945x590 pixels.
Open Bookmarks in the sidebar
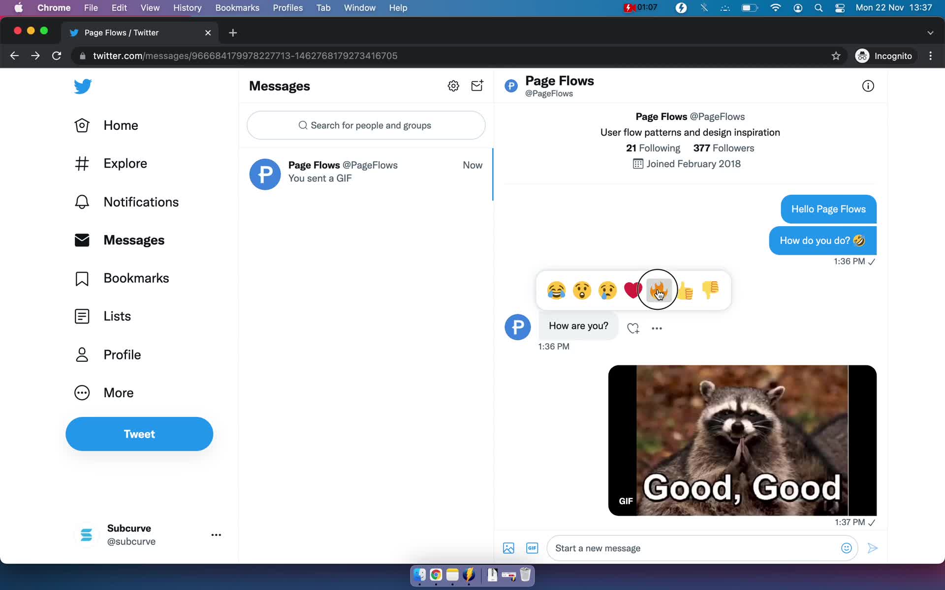tap(122, 278)
